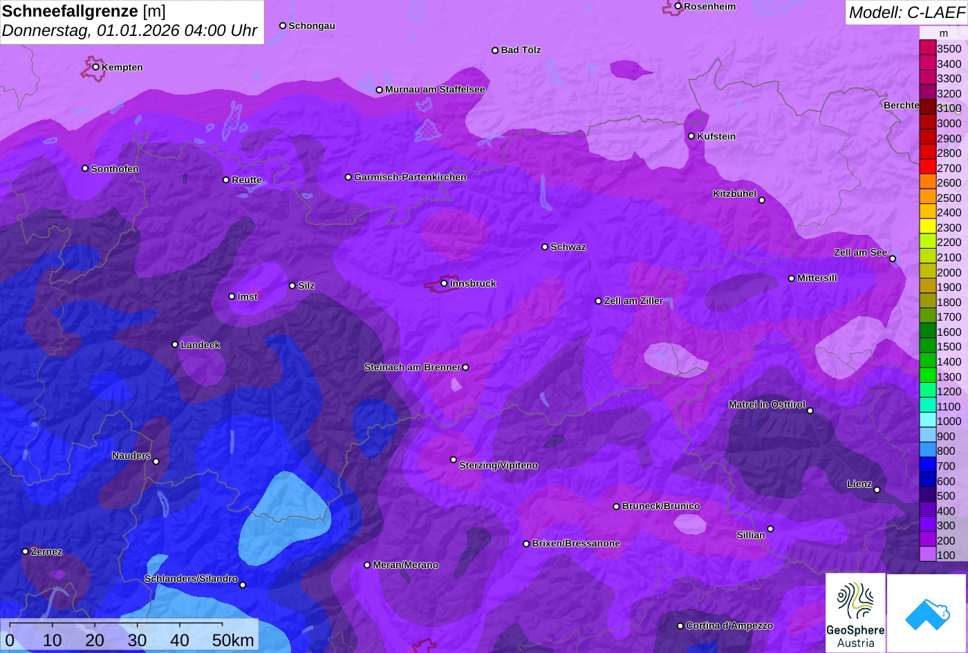Select the 2700 m red legend swatch
This screenshot has width=968, height=653.
[x=927, y=168]
